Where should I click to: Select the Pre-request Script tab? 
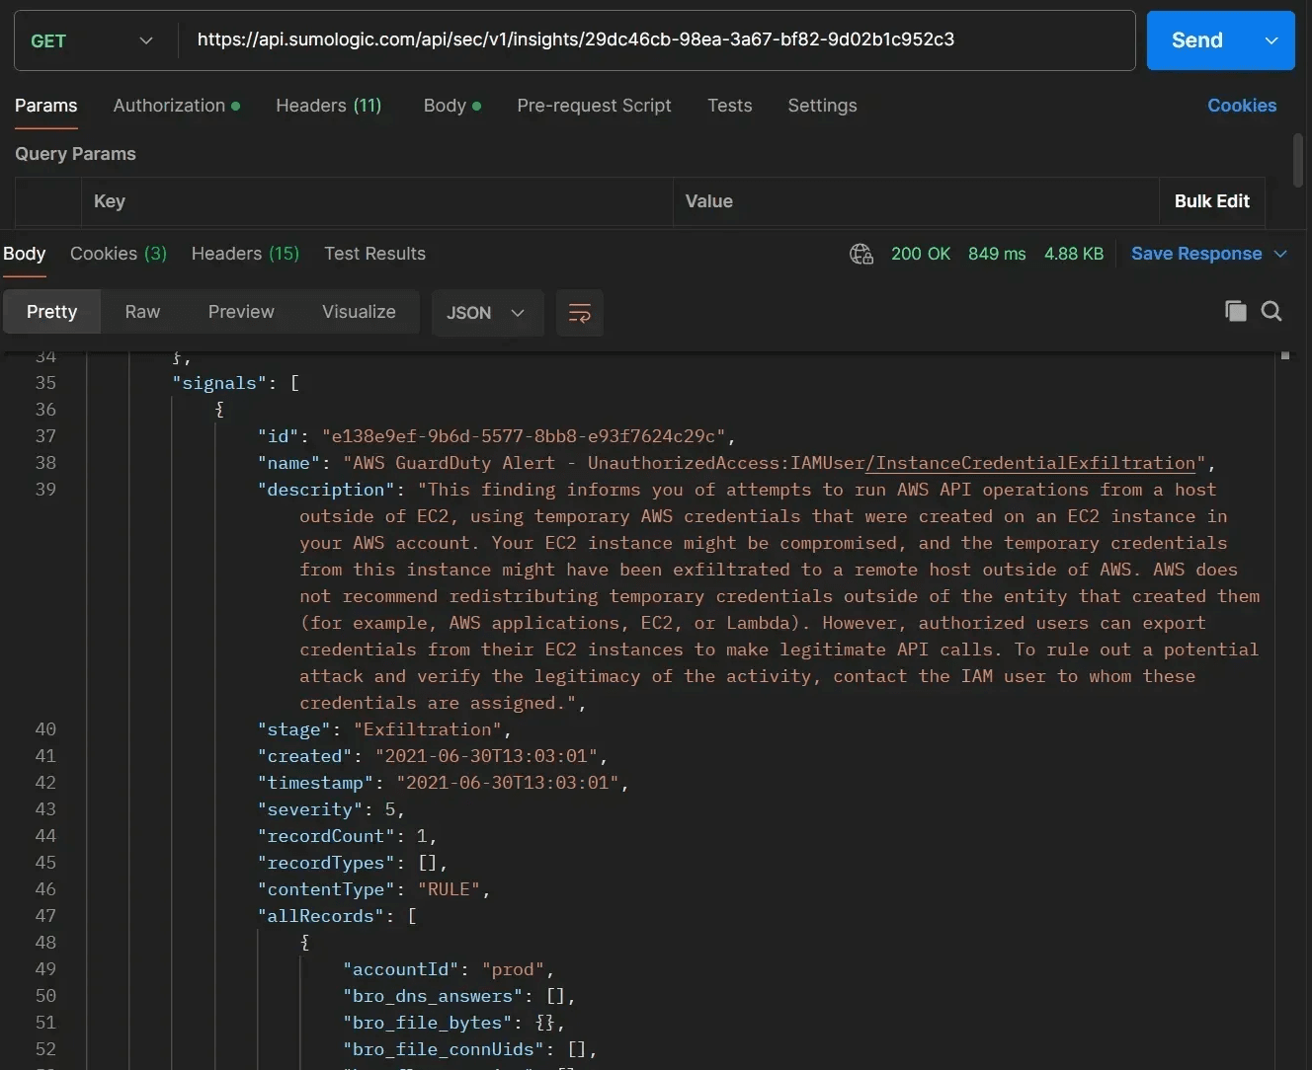click(x=594, y=106)
